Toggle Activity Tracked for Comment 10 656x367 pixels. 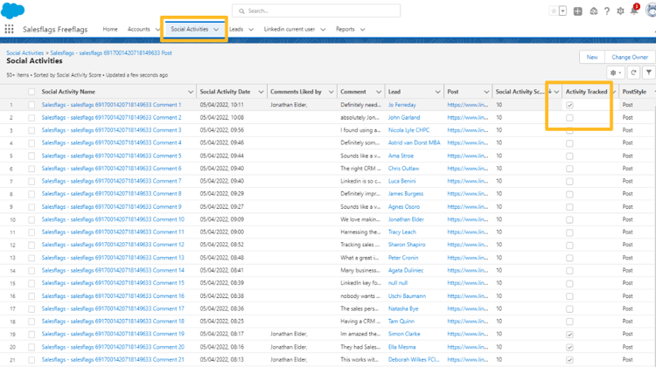click(569, 219)
